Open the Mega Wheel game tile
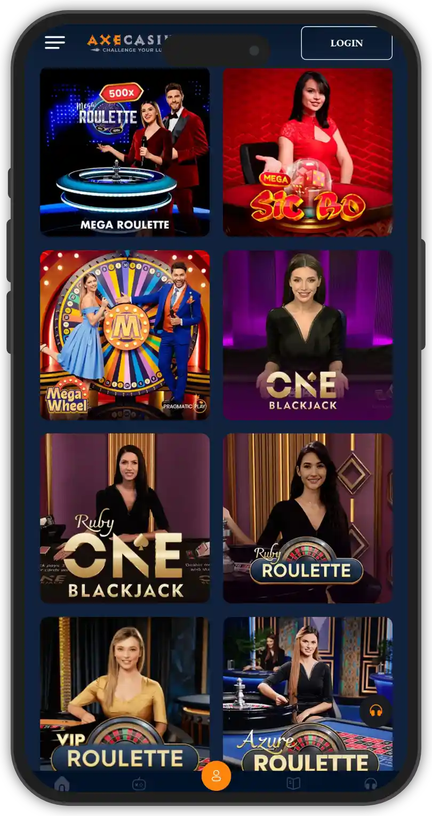Image resolution: width=432 pixels, height=816 pixels. pos(125,335)
